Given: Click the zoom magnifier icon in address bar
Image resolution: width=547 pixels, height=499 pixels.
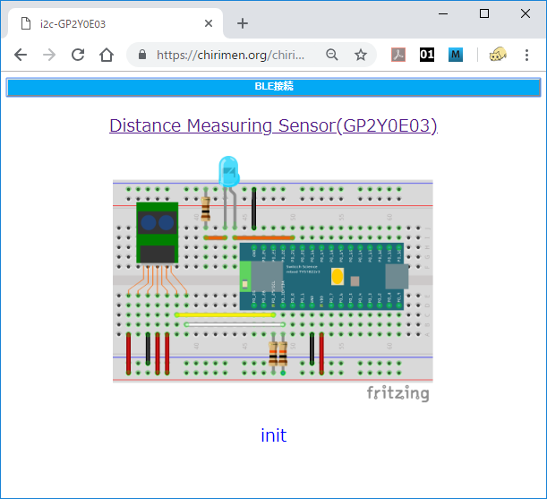Looking at the screenshot, I should (332, 55).
